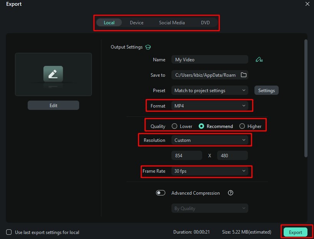Click the green Export button
Screen dimensions: 314x239
(x=296, y=232)
